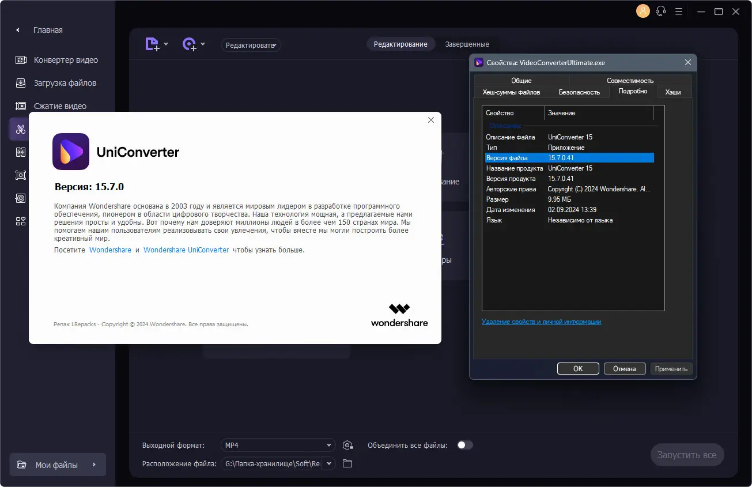Select the Размер property row
The width and height of the screenshot is (752, 487).
[x=568, y=199]
